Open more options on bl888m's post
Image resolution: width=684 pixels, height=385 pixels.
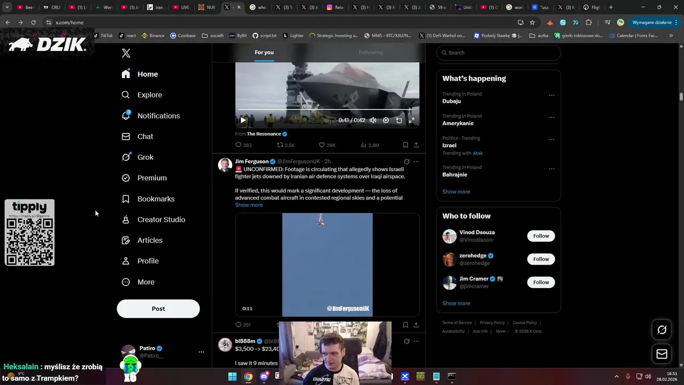pos(416,341)
